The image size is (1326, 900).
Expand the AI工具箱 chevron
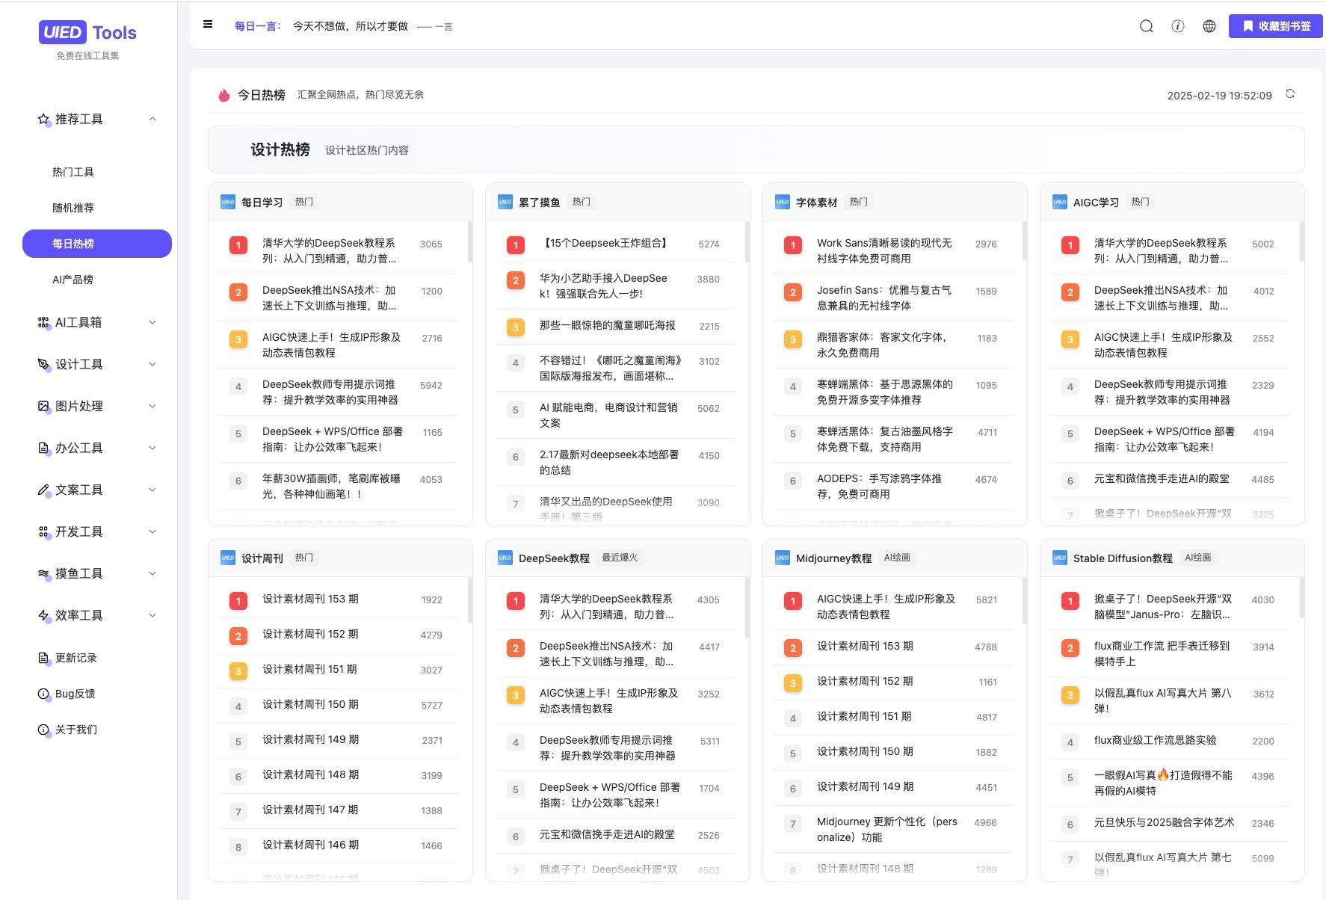coord(152,322)
